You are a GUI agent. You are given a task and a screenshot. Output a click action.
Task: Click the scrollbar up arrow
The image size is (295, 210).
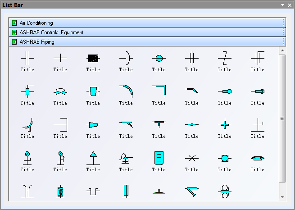coord(282,51)
